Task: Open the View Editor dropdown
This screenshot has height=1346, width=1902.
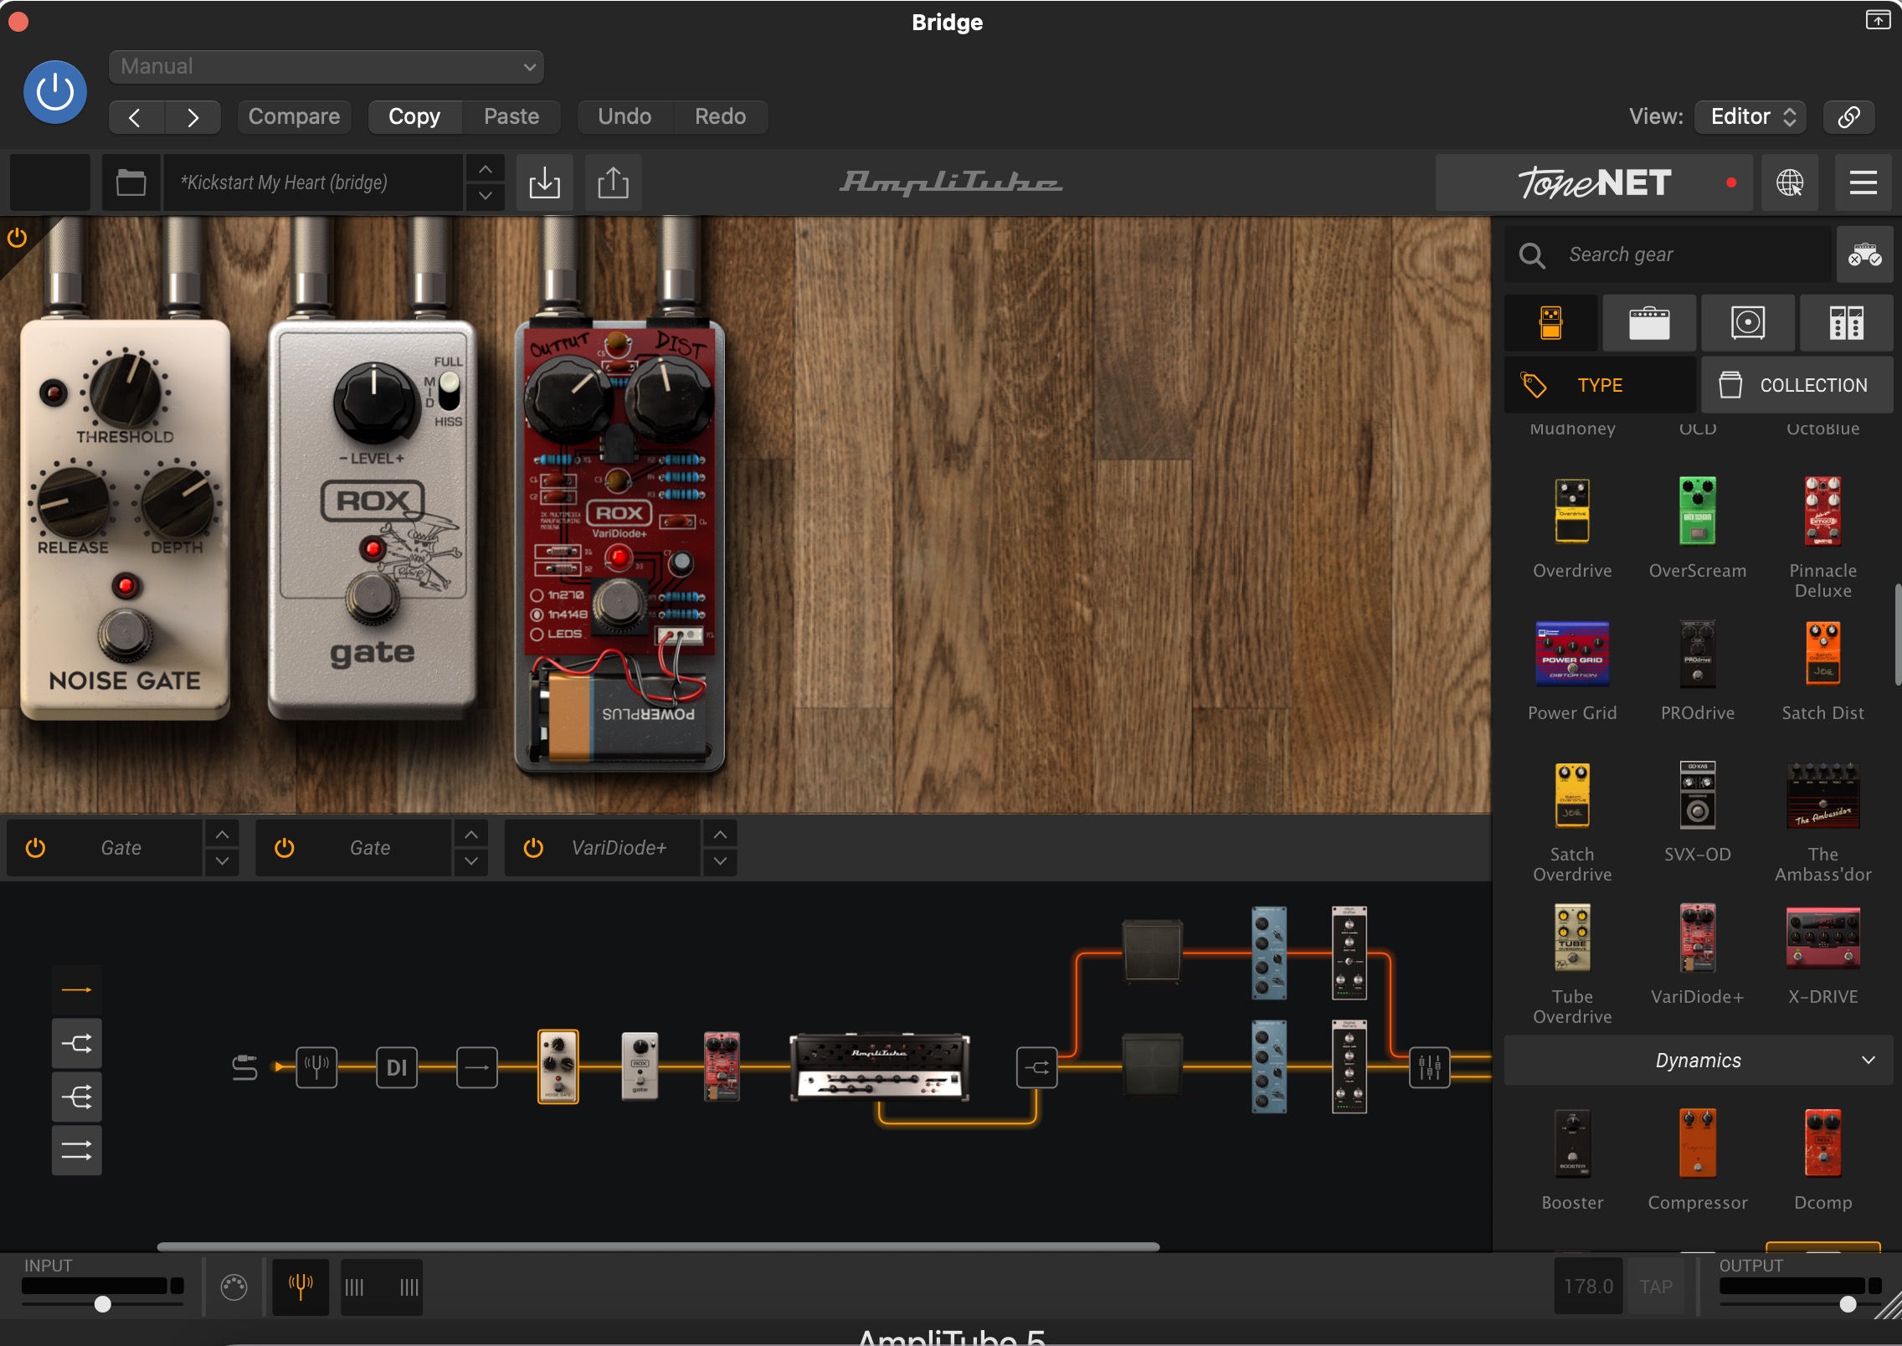Action: pos(1750,117)
